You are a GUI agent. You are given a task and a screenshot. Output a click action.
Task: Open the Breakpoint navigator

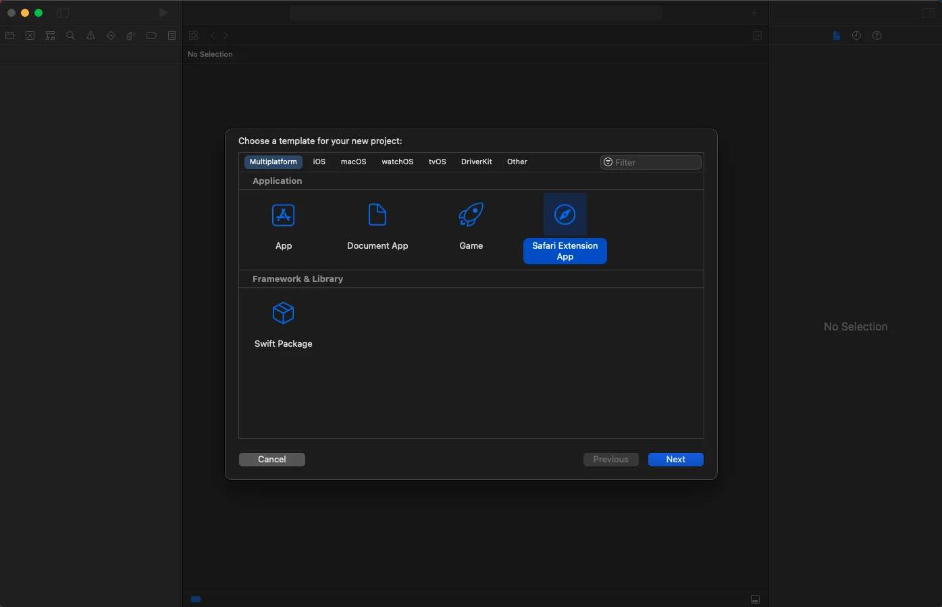(x=151, y=36)
